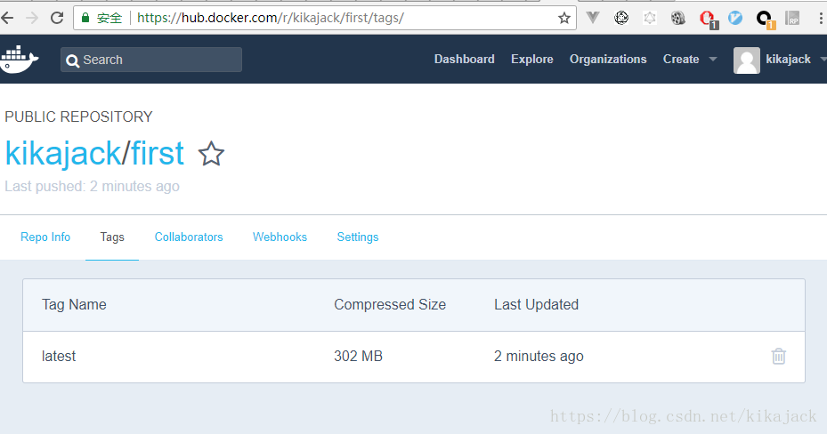
Task: Click the Create menu item
Action: point(681,59)
